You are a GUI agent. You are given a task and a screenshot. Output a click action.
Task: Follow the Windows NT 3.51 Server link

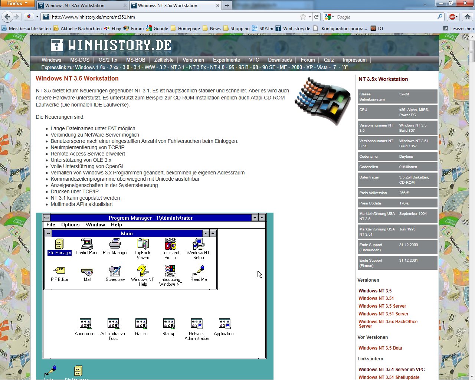click(x=383, y=314)
